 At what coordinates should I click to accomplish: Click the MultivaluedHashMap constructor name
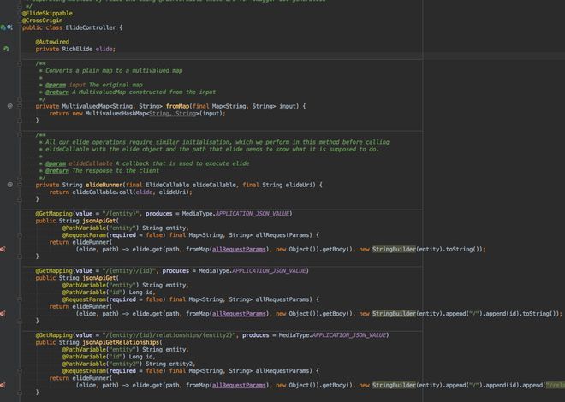(116, 114)
